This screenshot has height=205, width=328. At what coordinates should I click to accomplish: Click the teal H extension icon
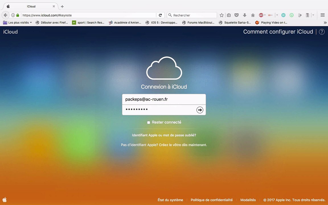click(283, 15)
